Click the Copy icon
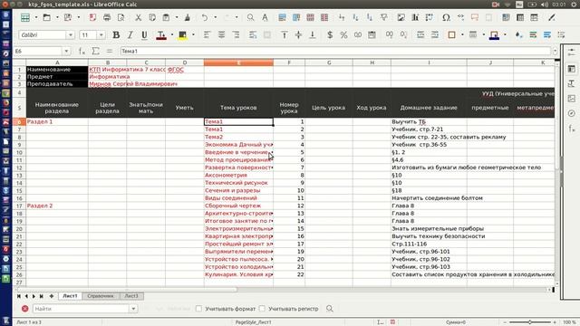The image size is (580, 326). point(152,17)
